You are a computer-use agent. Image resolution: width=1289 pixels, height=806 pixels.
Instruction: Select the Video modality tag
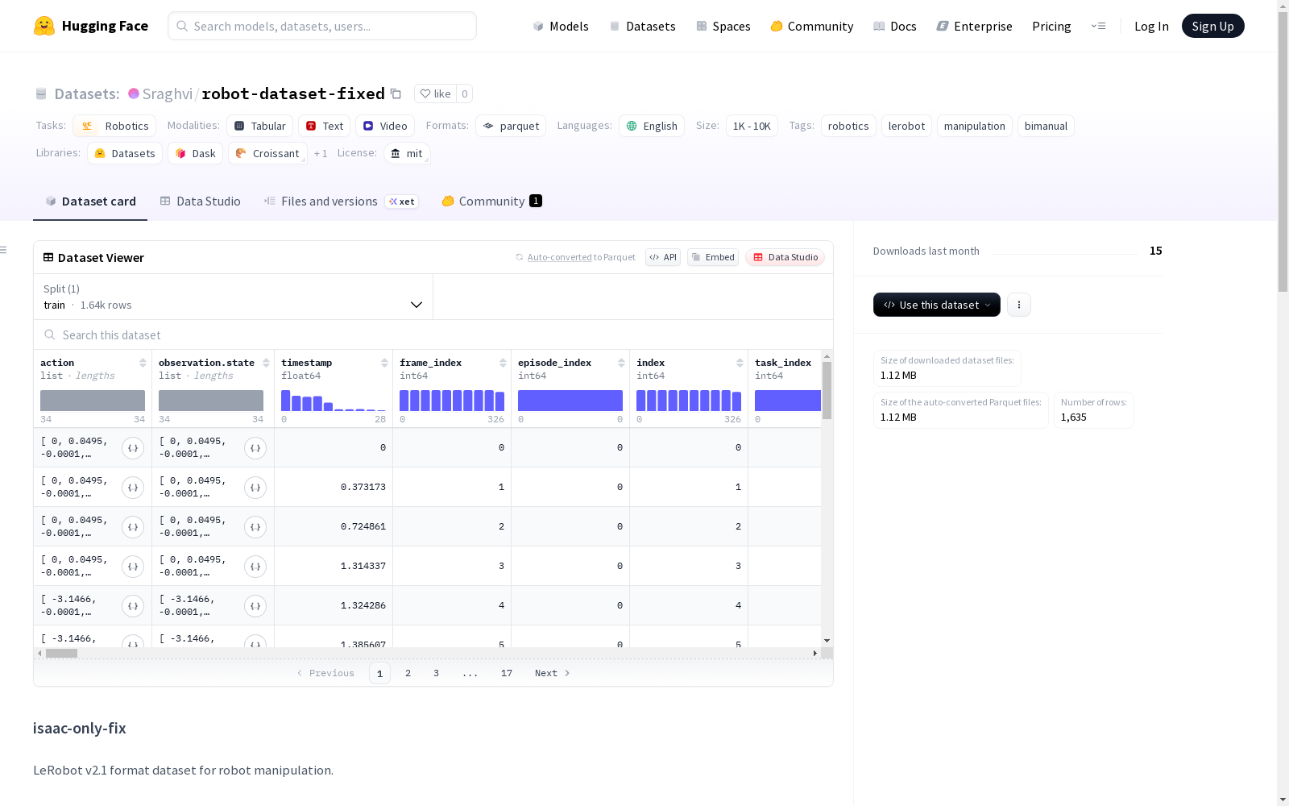pyautogui.click(x=385, y=126)
